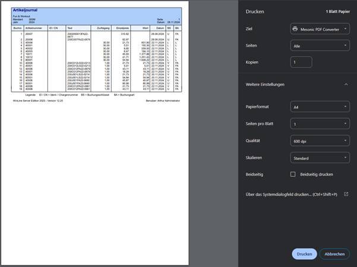Open the Seiten dropdown set to Alle

320,46
